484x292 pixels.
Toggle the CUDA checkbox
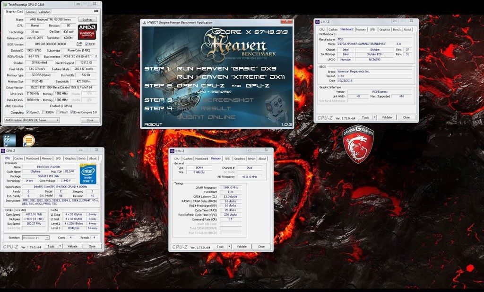[43, 113]
